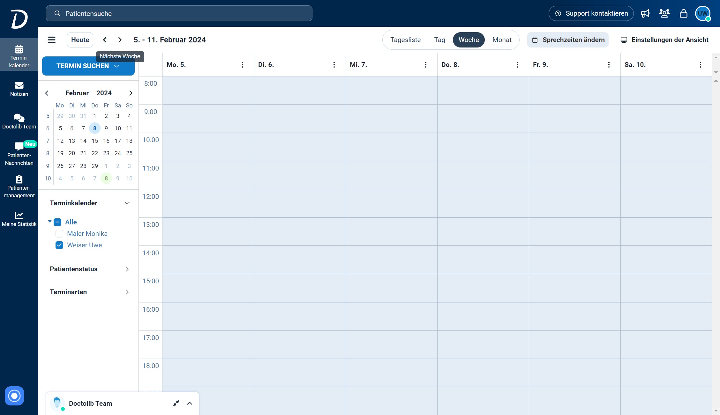Select the Februar month in mini calendar
Image resolution: width=720 pixels, height=415 pixels.
77,93
